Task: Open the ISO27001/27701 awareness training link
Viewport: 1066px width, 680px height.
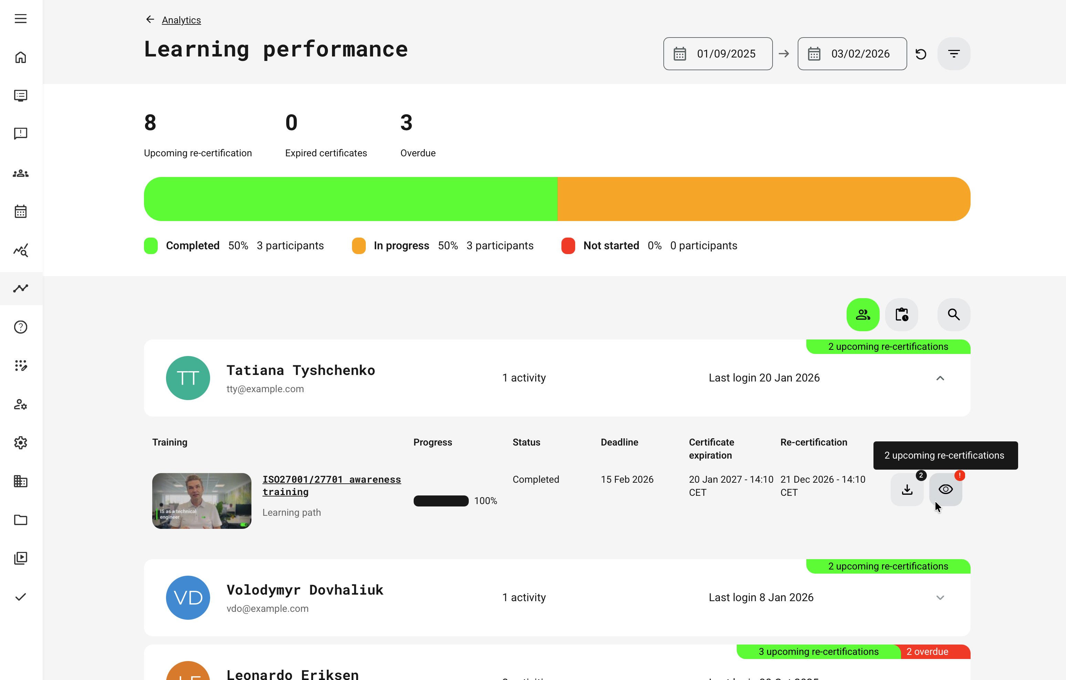Action: click(332, 485)
